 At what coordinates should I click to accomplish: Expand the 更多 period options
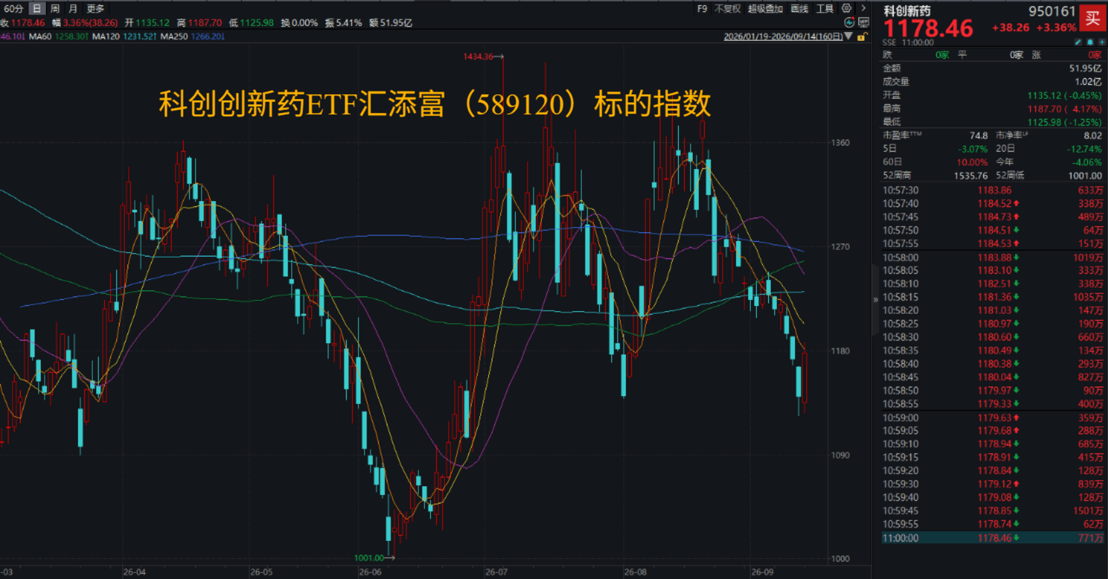point(95,9)
